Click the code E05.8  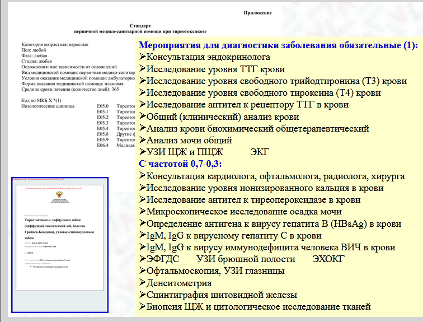(x=103, y=134)
